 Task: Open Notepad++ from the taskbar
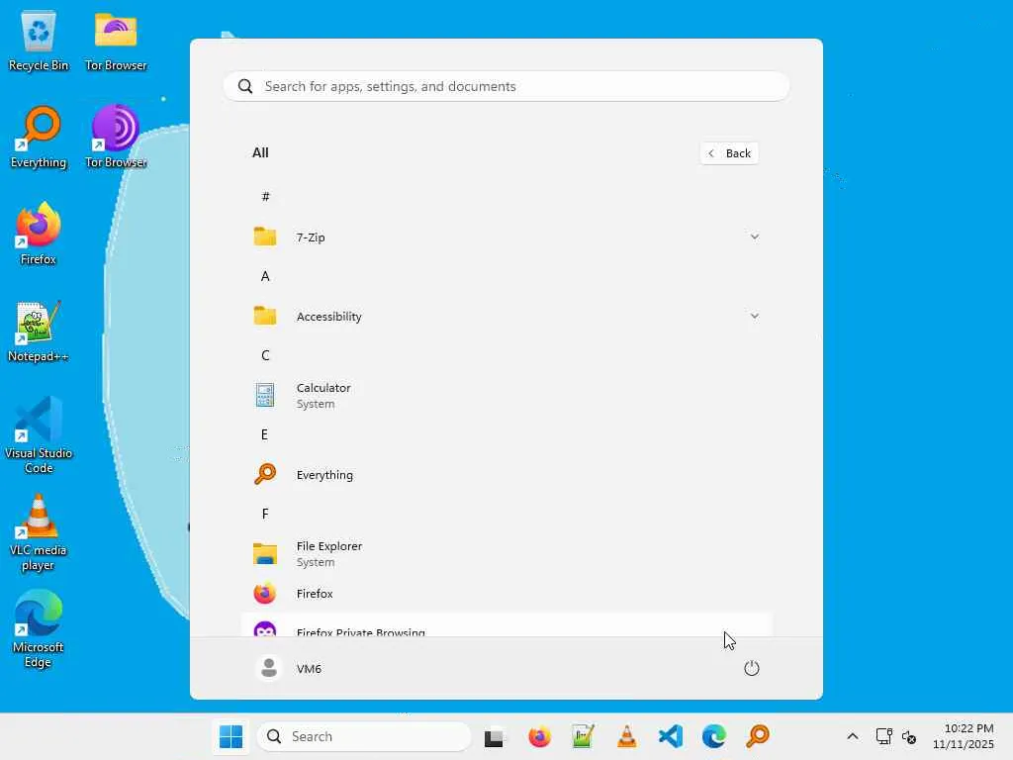point(583,736)
